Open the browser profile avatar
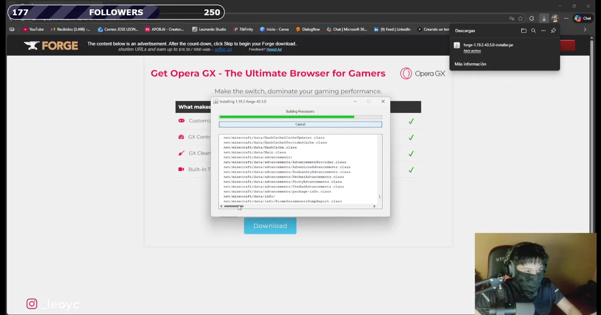Screen dimensions: 601x315 pos(555,18)
